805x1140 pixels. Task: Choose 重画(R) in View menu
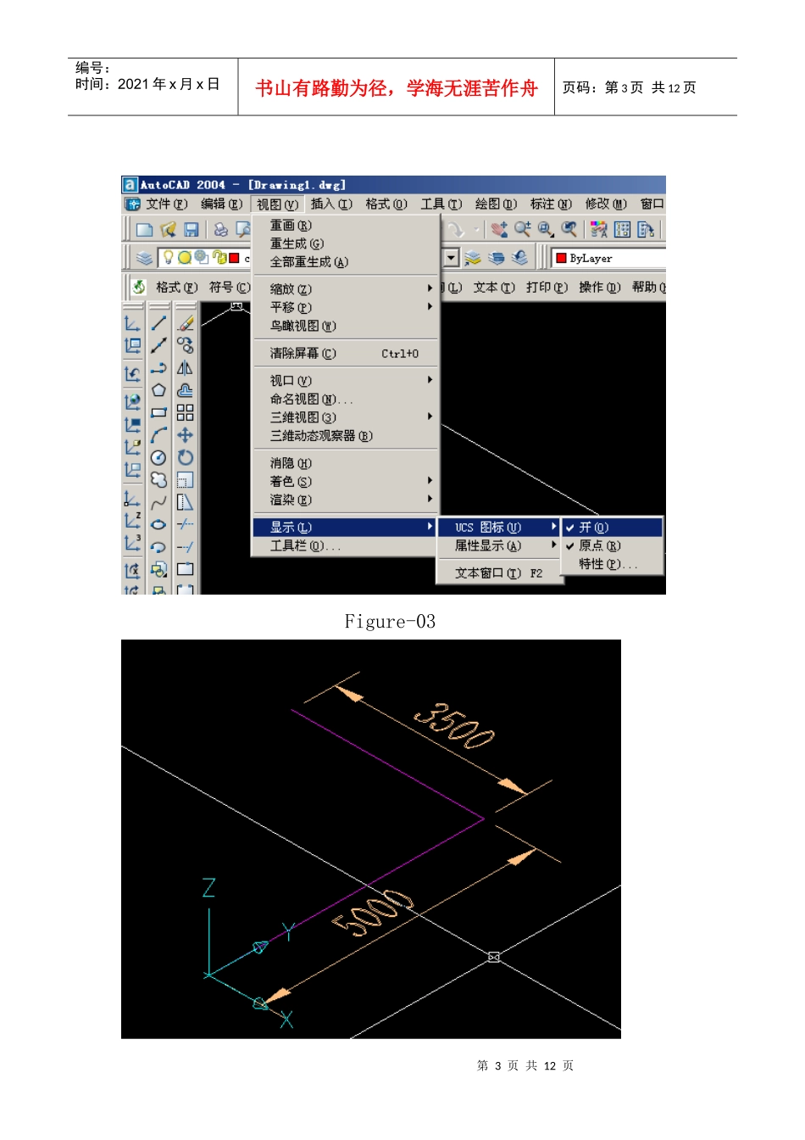tap(345, 225)
